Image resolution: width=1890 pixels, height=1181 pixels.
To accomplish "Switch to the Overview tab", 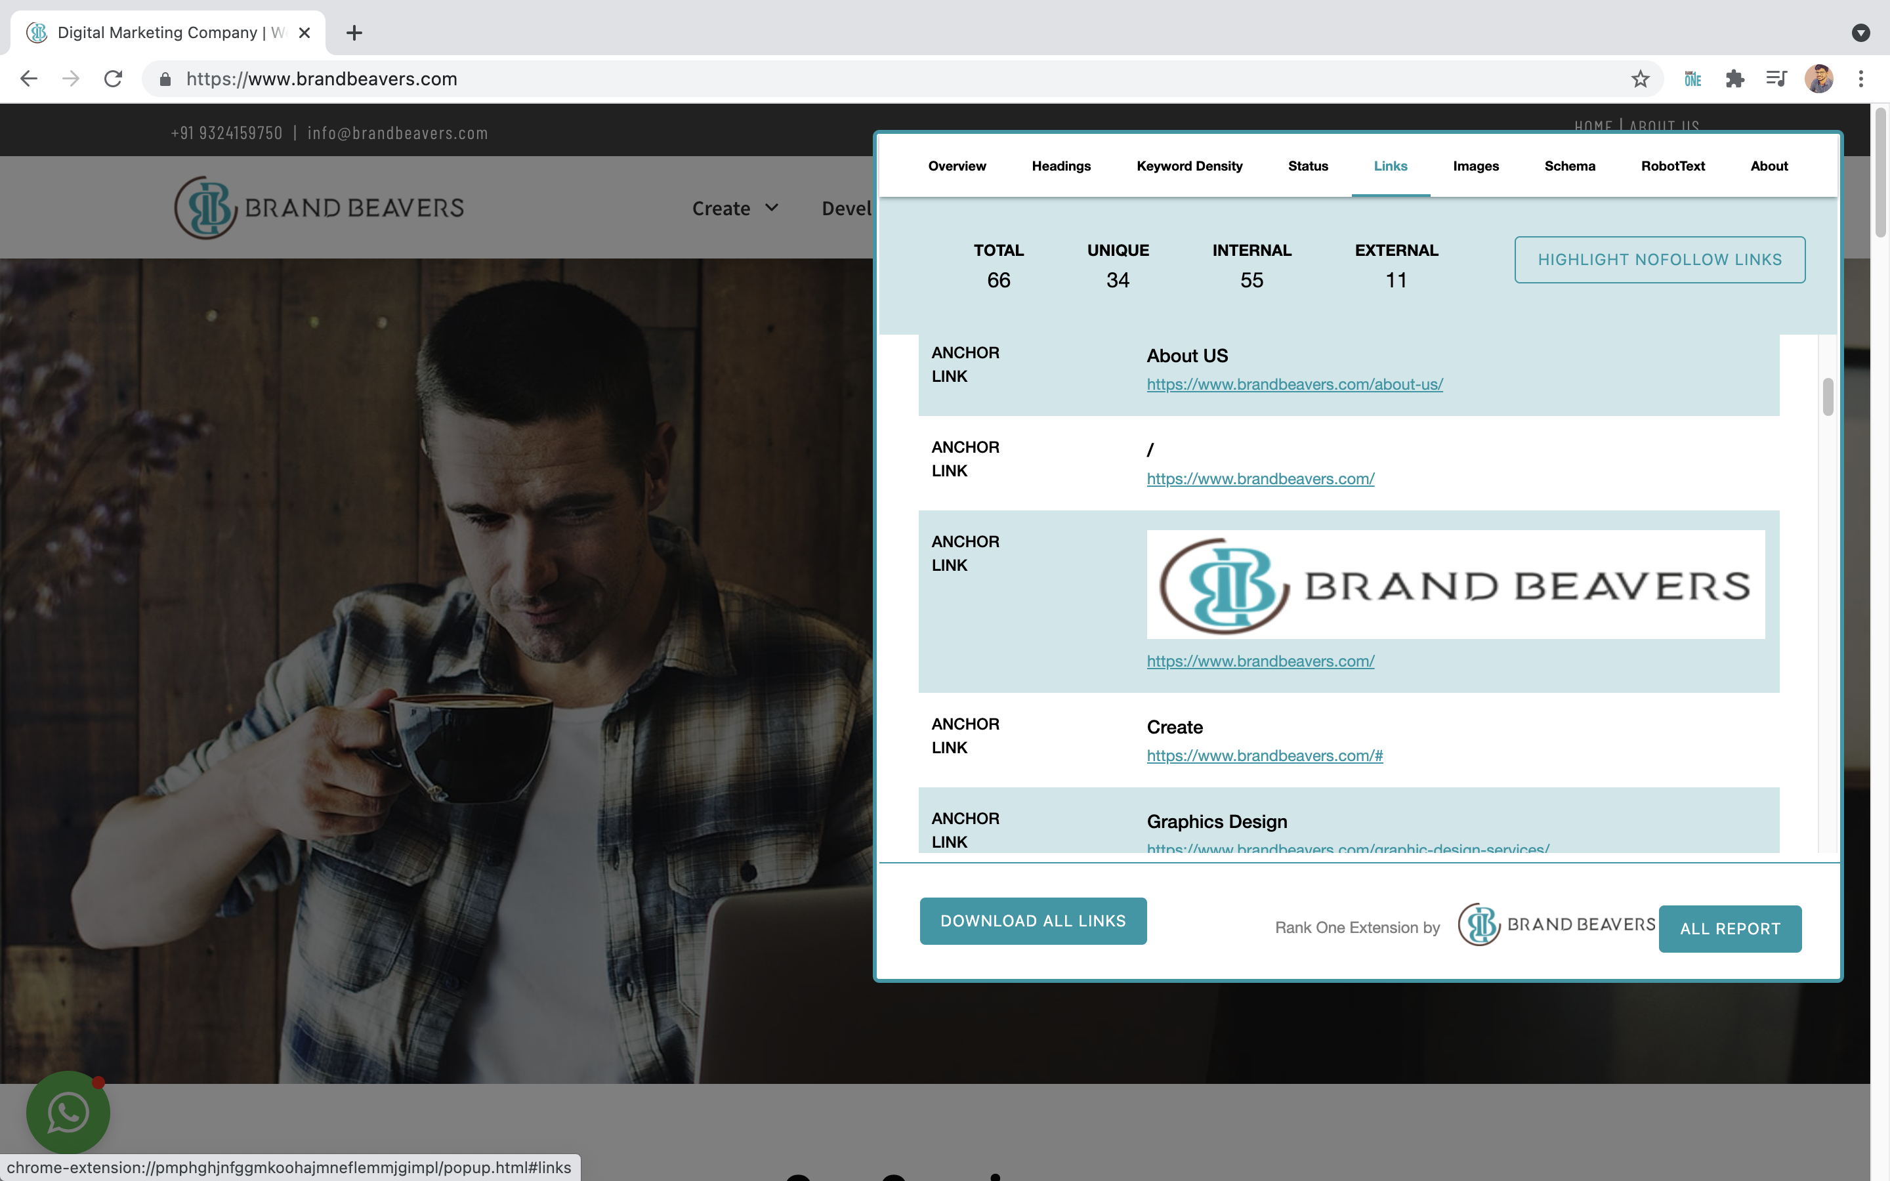I will [x=957, y=165].
